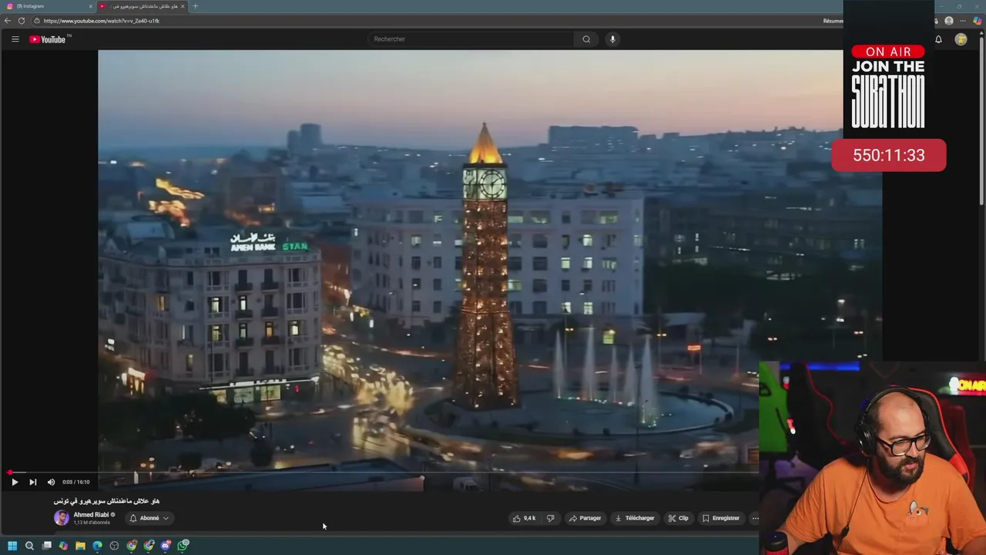Open YouTube notifications bell
986x555 pixels.
point(938,39)
